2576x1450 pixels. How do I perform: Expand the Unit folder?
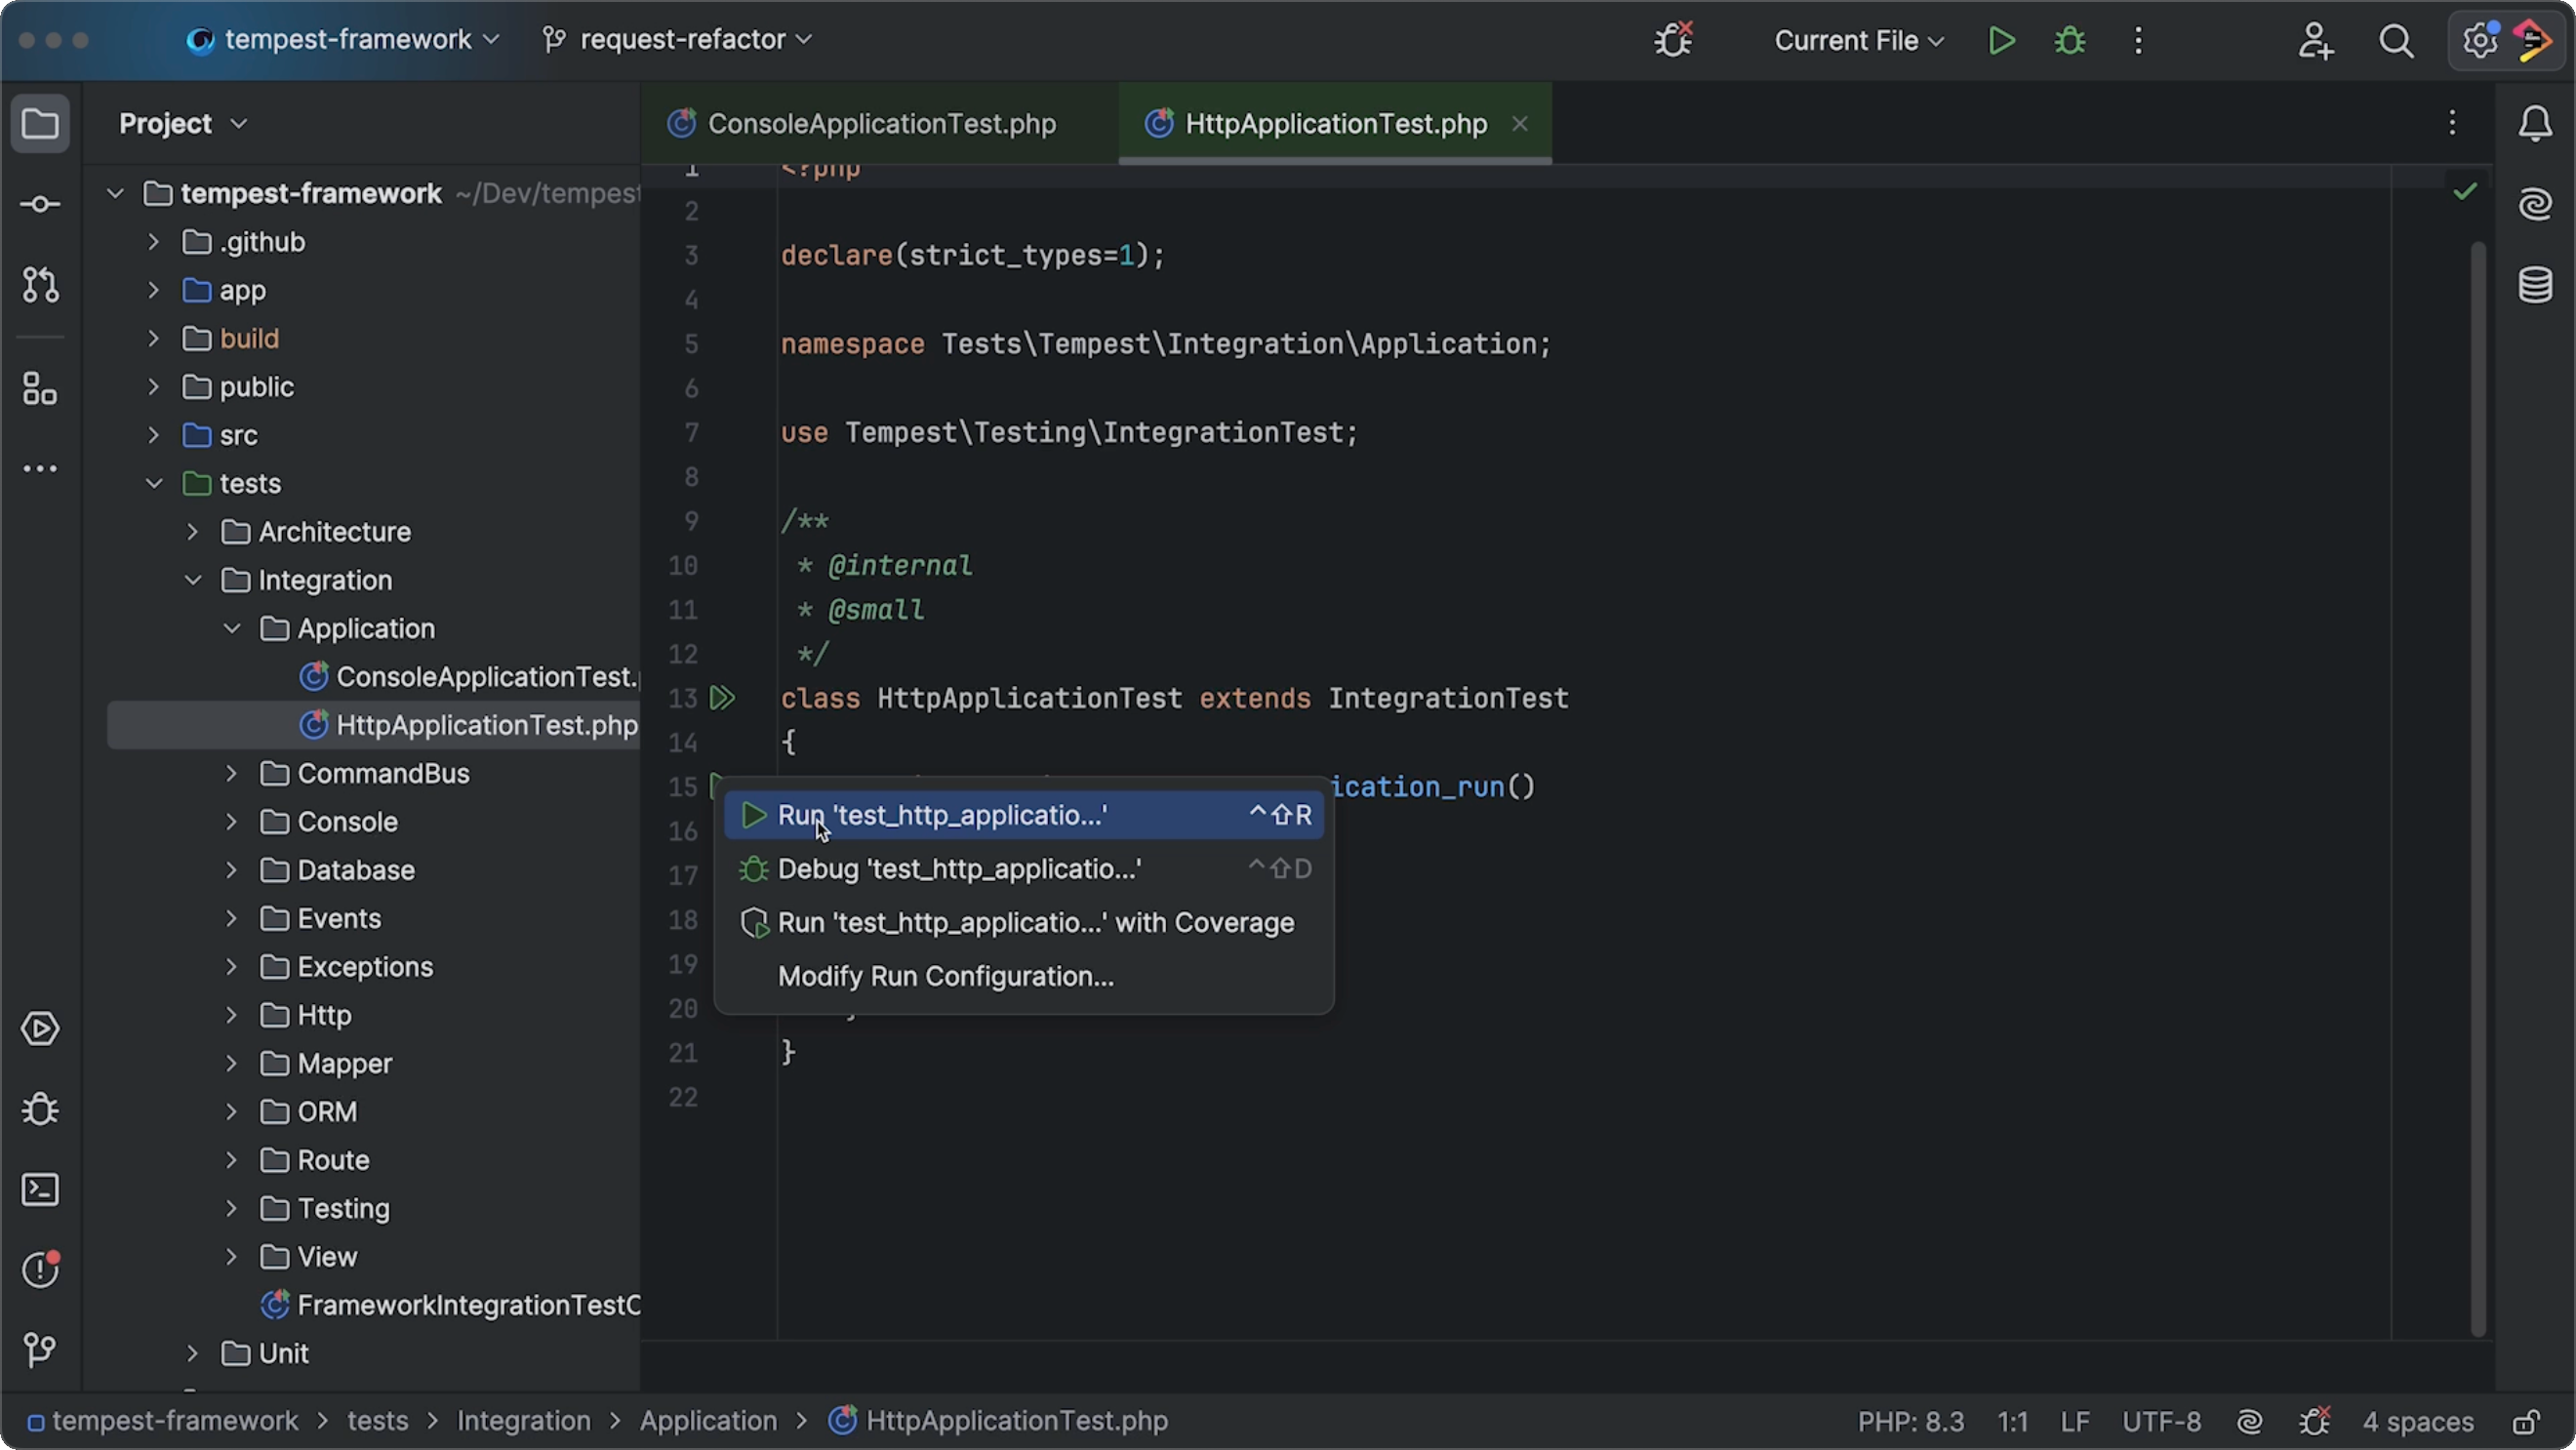[x=193, y=1353]
